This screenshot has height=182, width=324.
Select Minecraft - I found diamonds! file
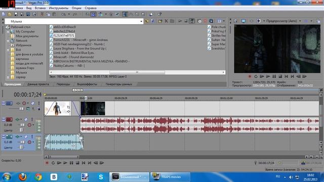click(74, 57)
